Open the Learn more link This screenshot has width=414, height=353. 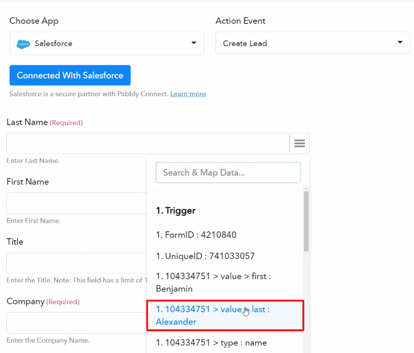pos(188,94)
